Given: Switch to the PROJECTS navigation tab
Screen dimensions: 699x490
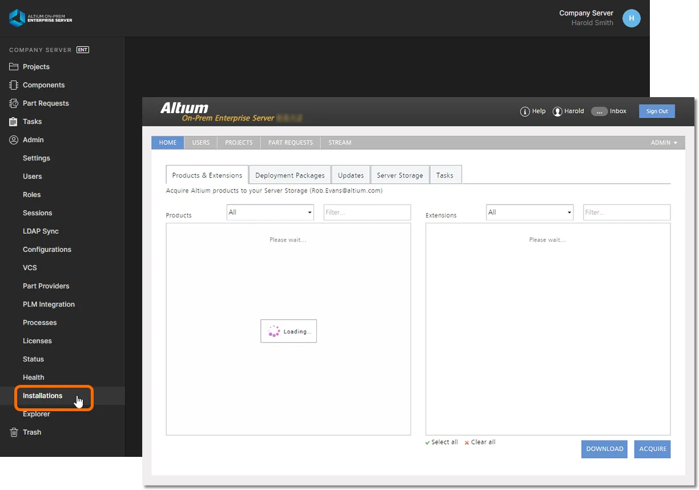Looking at the screenshot, I should pos(239,143).
